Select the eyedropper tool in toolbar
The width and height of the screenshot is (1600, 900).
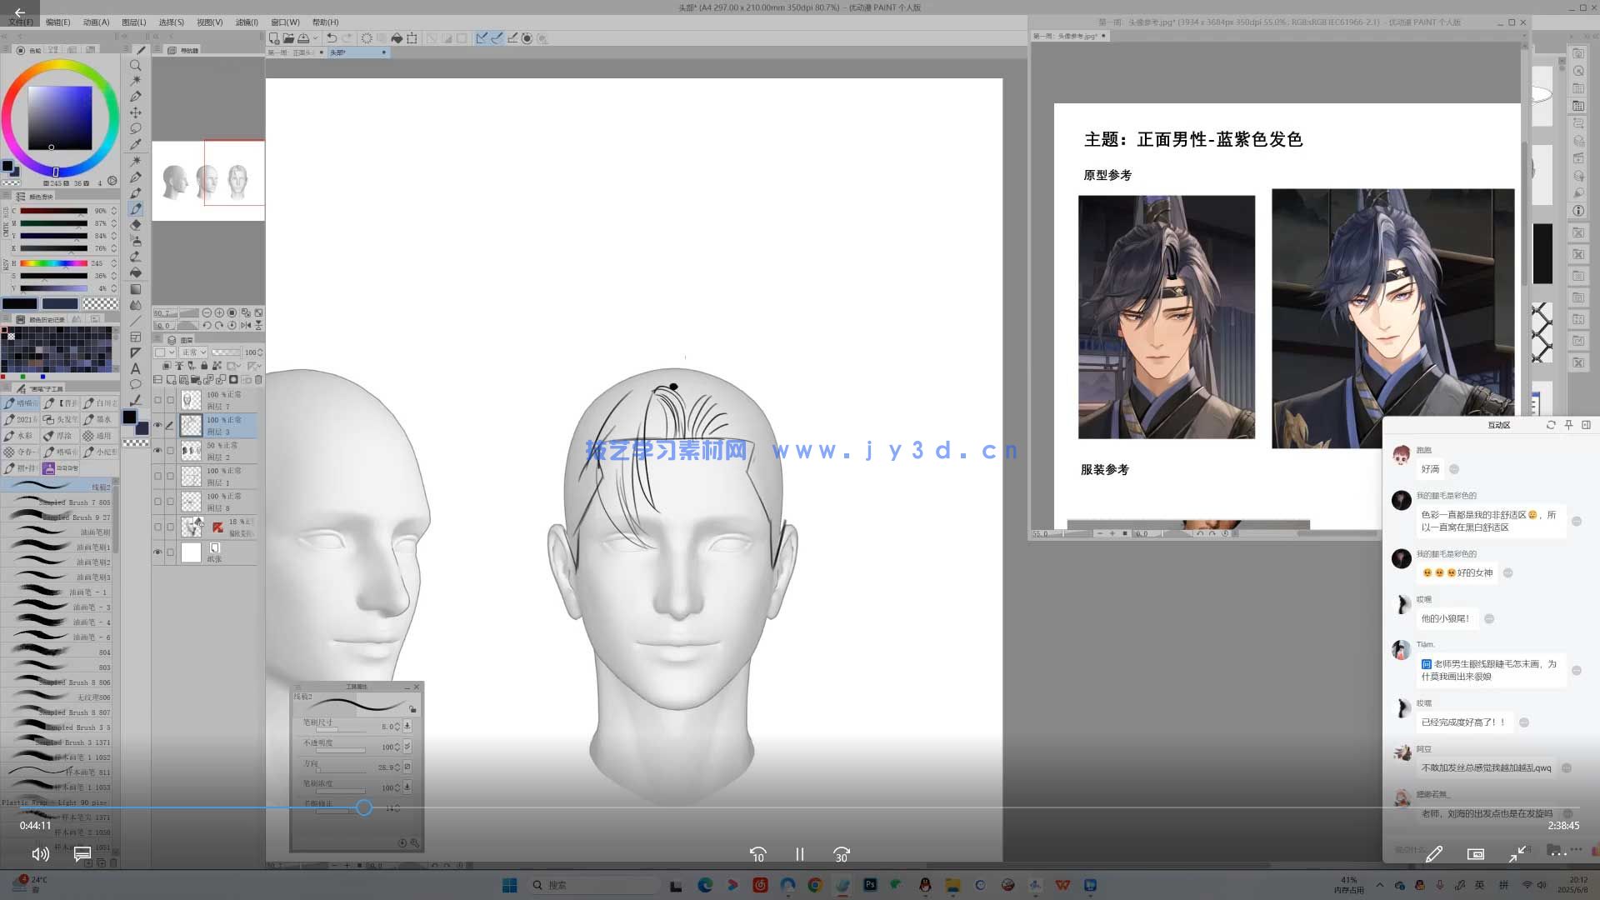(x=135, y=145)
